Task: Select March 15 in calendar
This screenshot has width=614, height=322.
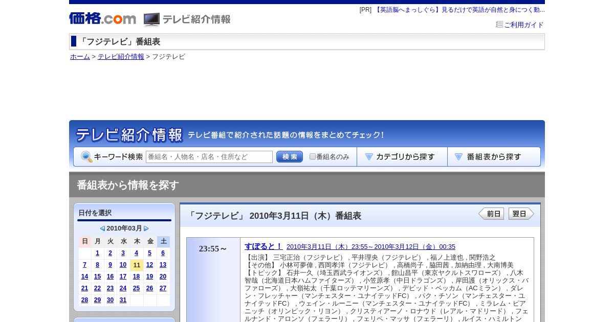Action: point(98,277)
